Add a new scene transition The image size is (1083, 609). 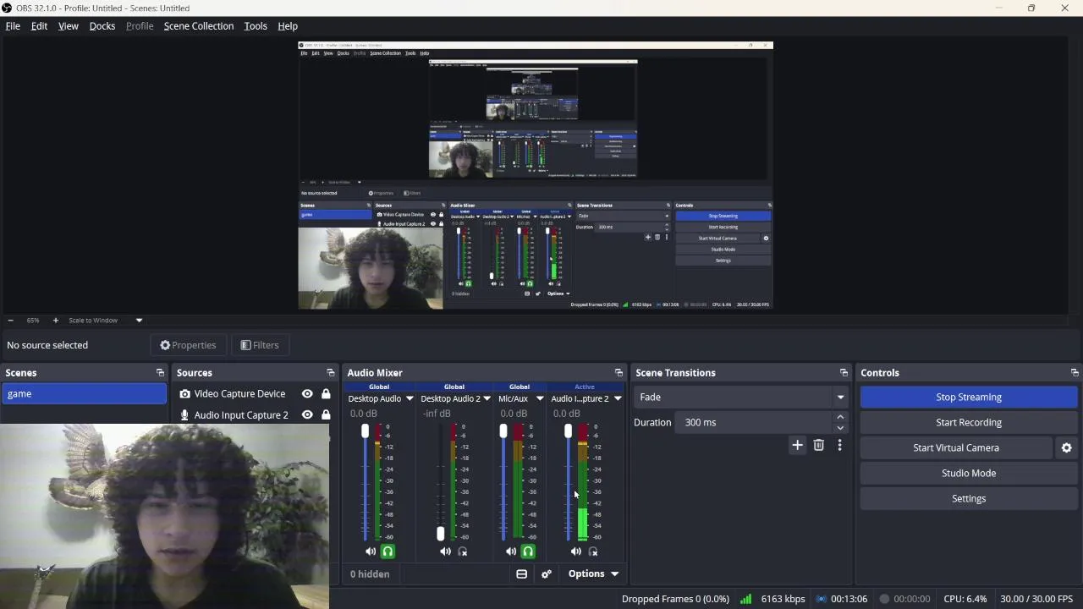pyautogui.click(x=797, y=445)
